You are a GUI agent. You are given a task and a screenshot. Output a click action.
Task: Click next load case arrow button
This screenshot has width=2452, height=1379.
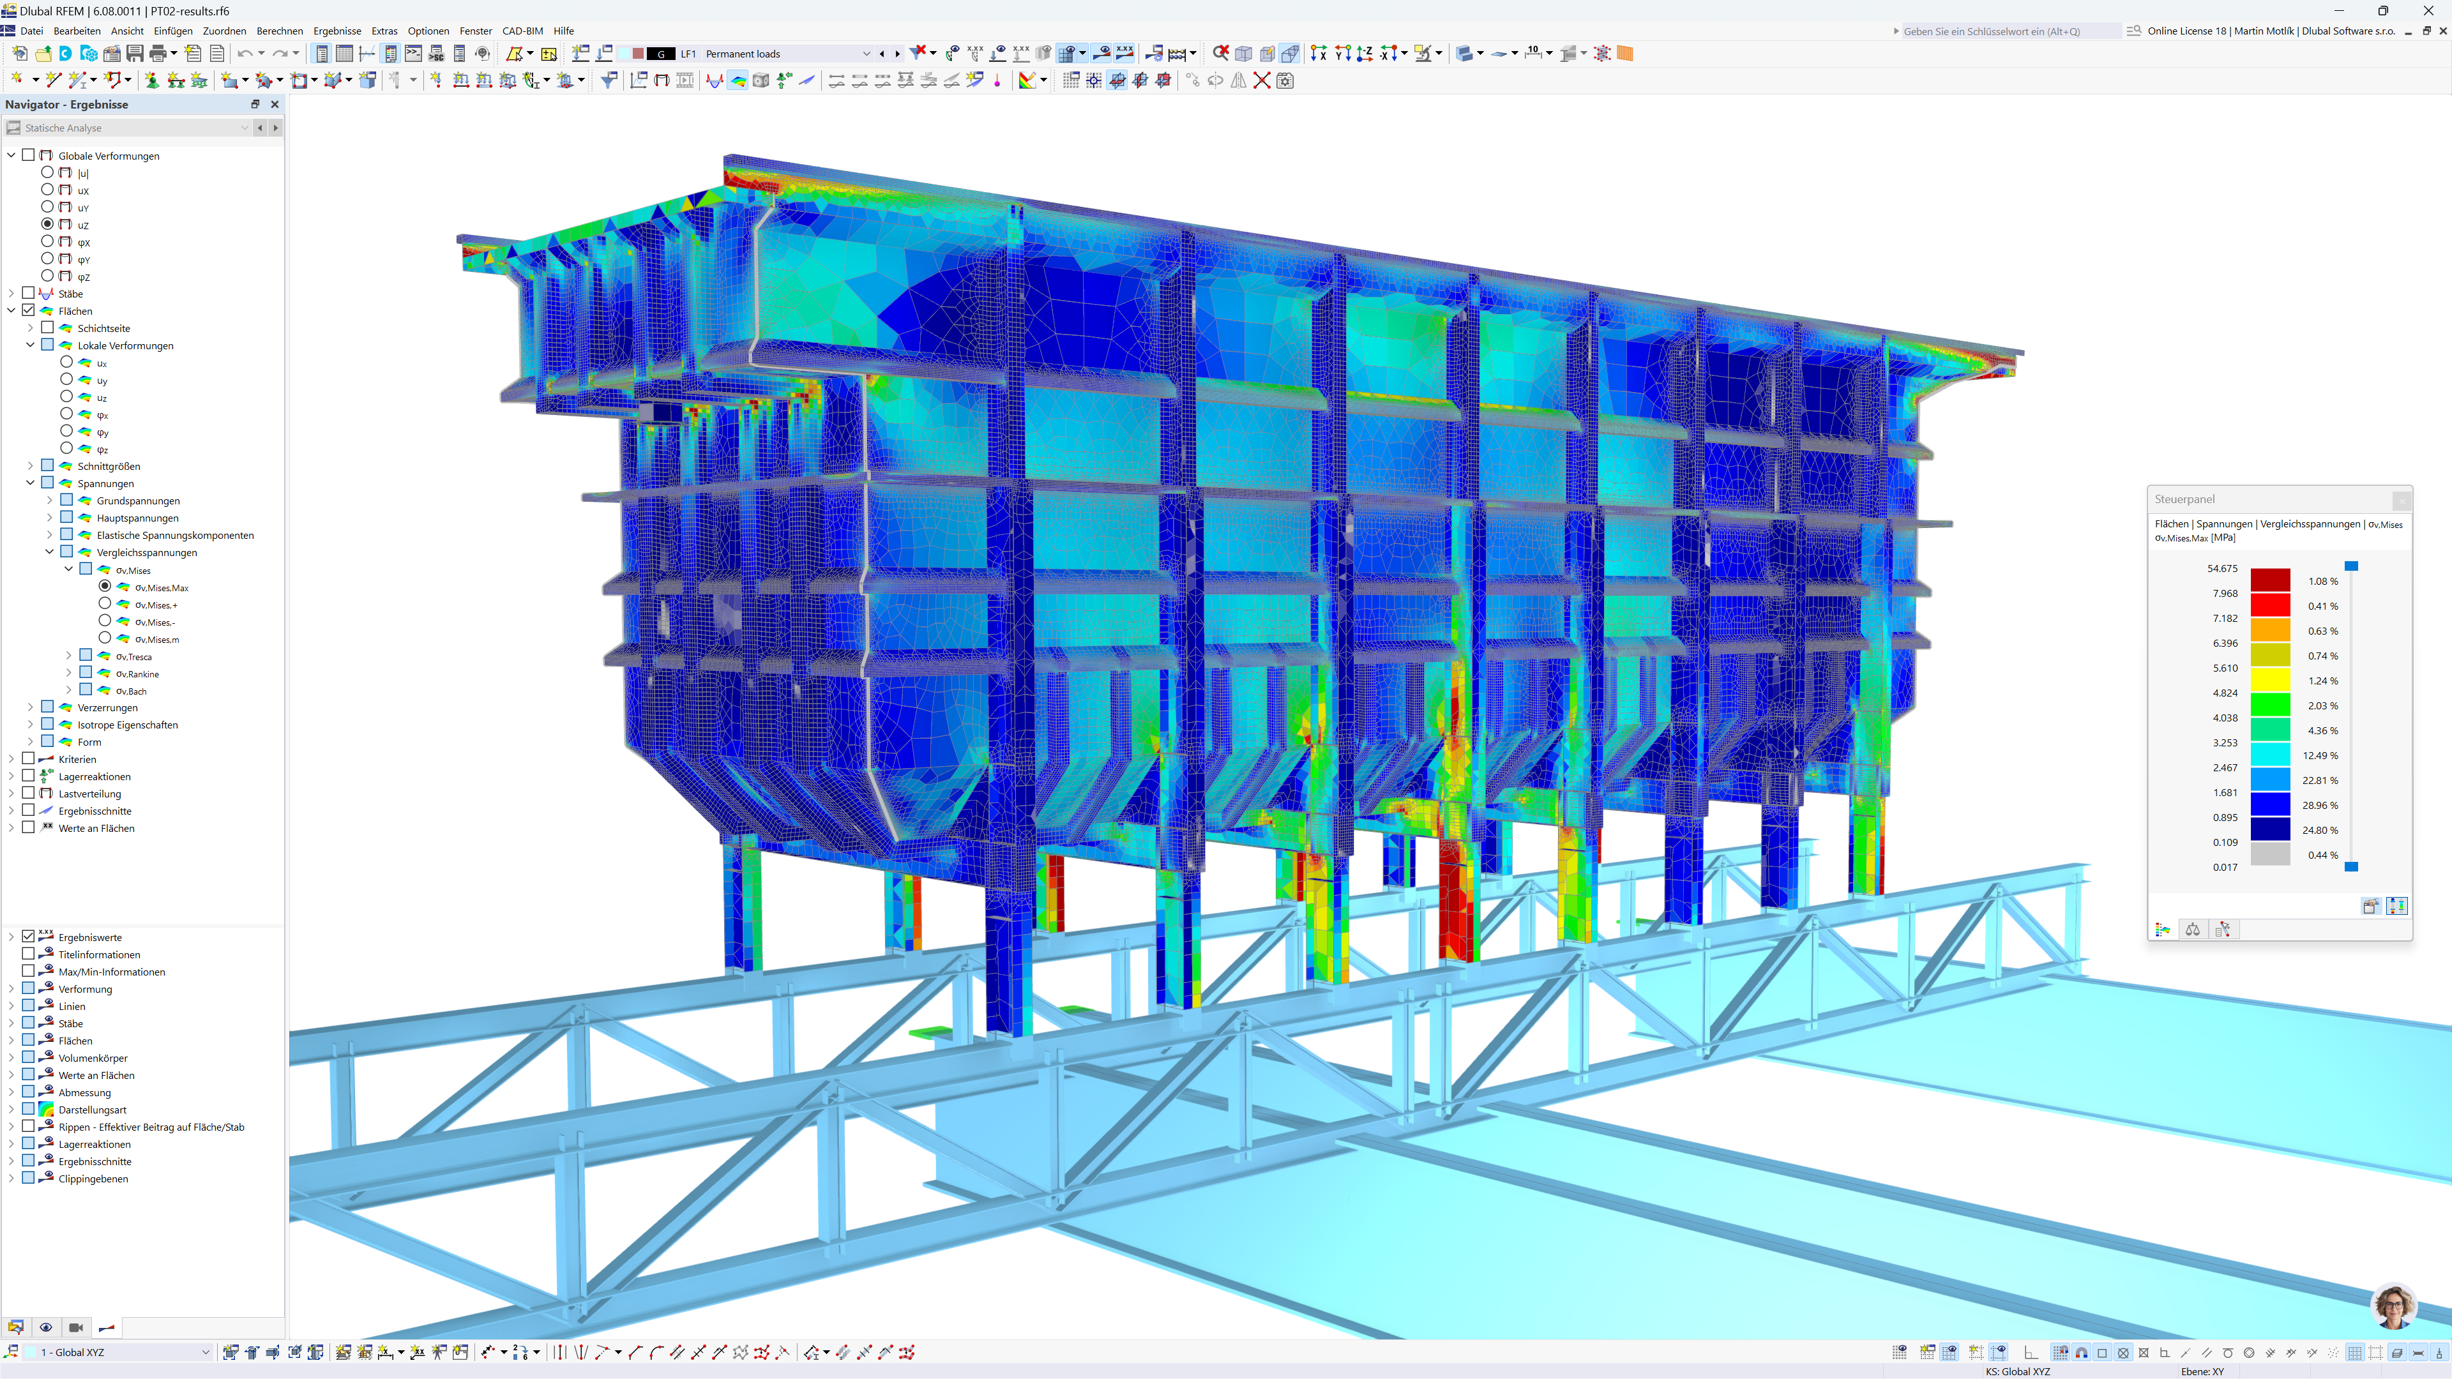click(897, 54)
